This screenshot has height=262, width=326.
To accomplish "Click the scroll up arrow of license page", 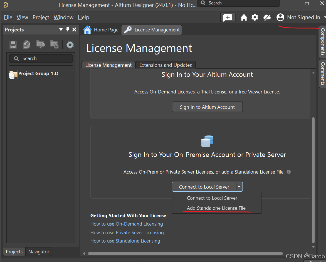I will 313,73.
